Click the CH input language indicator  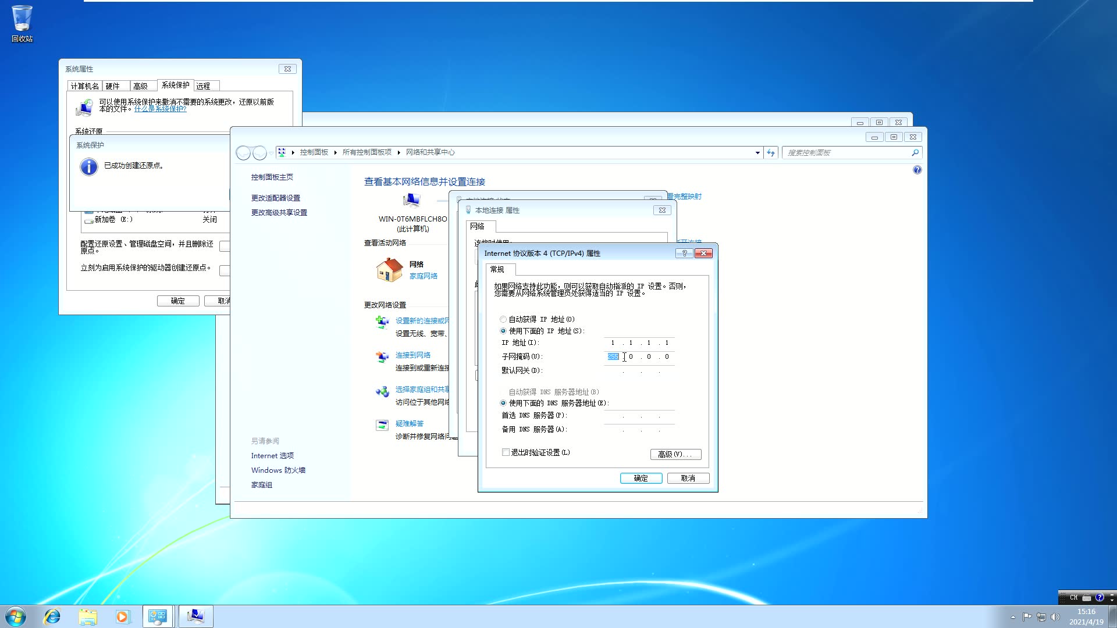[x=1074, y=597]
